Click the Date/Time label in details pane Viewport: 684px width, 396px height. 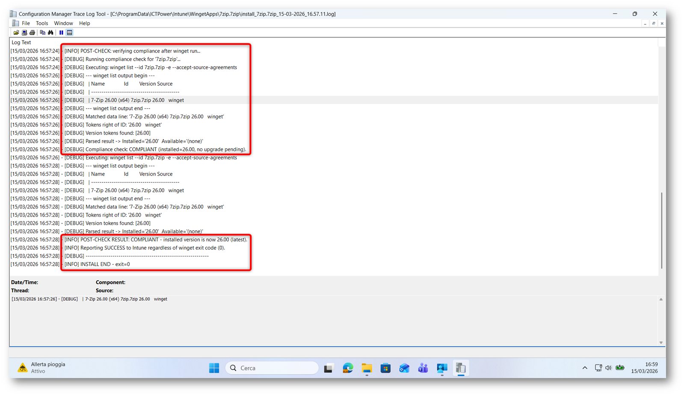(24, 282)
